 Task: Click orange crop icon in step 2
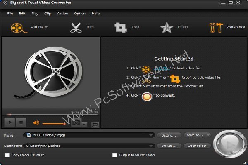[175, 79]
